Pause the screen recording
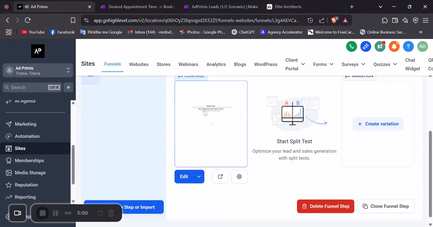 pyautogui.click(x=55, y=213)
